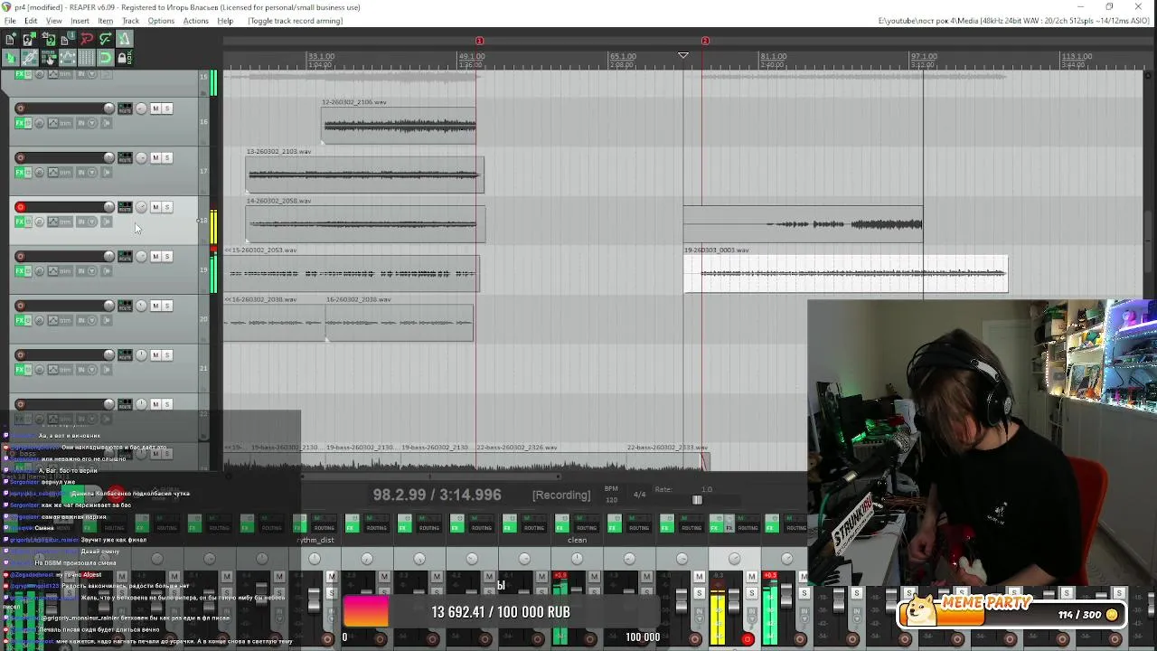Open the Insert menu
Viewport: 1157px width, 651px height.
pyautogui.click(x=80, y=21)
